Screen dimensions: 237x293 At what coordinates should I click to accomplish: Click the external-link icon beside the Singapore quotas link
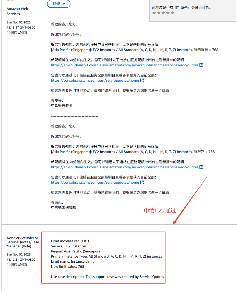pyautogui.click(x=201, y=65)
